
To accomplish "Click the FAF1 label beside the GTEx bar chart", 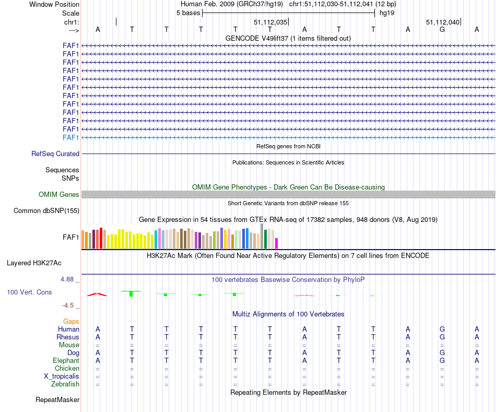I will click(x=70, y=237).
